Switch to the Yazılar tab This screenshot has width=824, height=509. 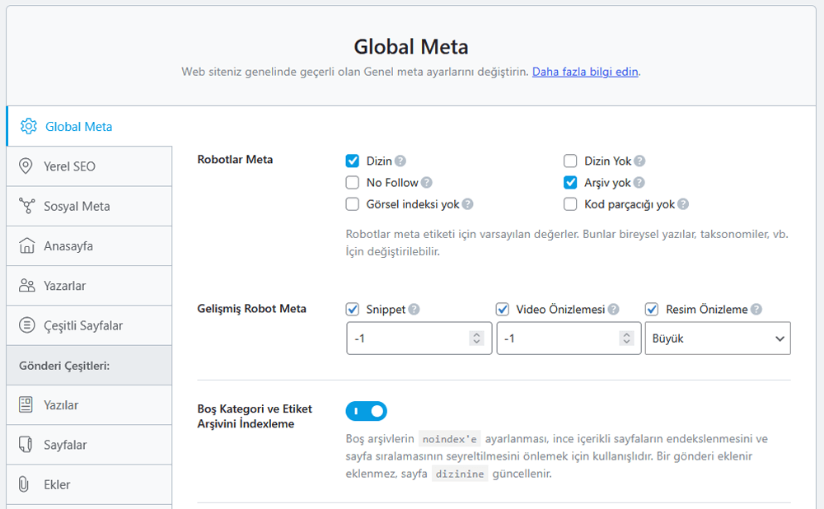89,405
